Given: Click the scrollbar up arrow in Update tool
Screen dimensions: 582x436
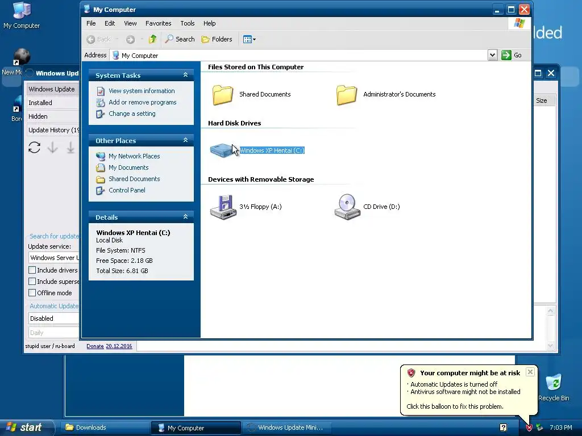Looking at the screenshot, I should [550, 311].
